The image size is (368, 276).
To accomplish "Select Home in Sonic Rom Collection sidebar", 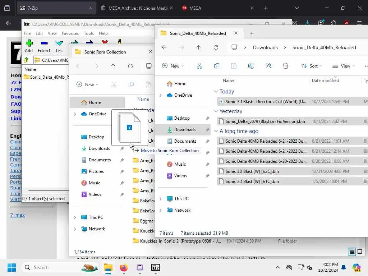I will tap(97, 102).
